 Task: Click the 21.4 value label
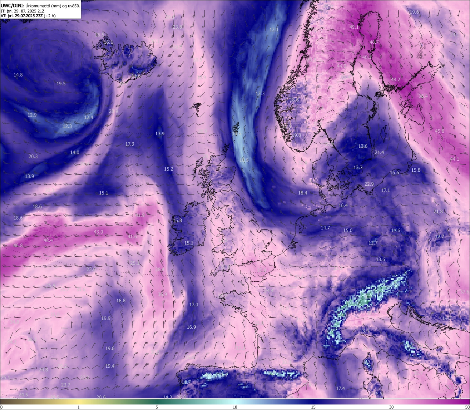click(x=379, y=152)
